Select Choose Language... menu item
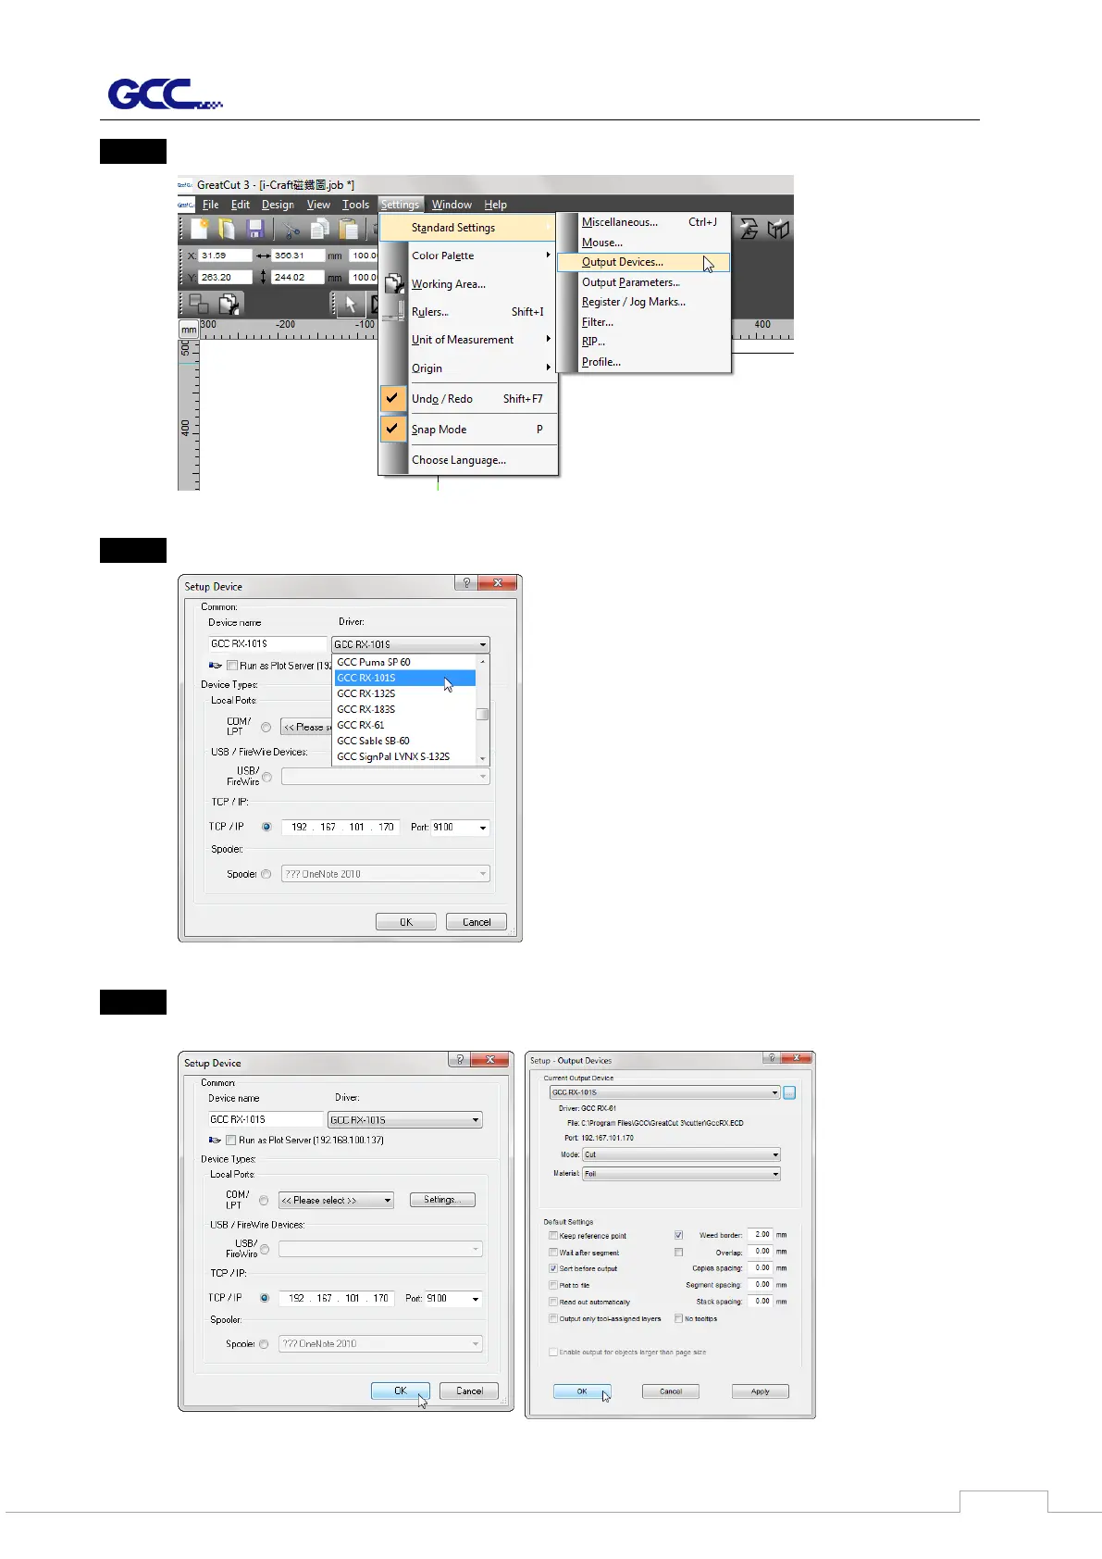 pos(470,460)
